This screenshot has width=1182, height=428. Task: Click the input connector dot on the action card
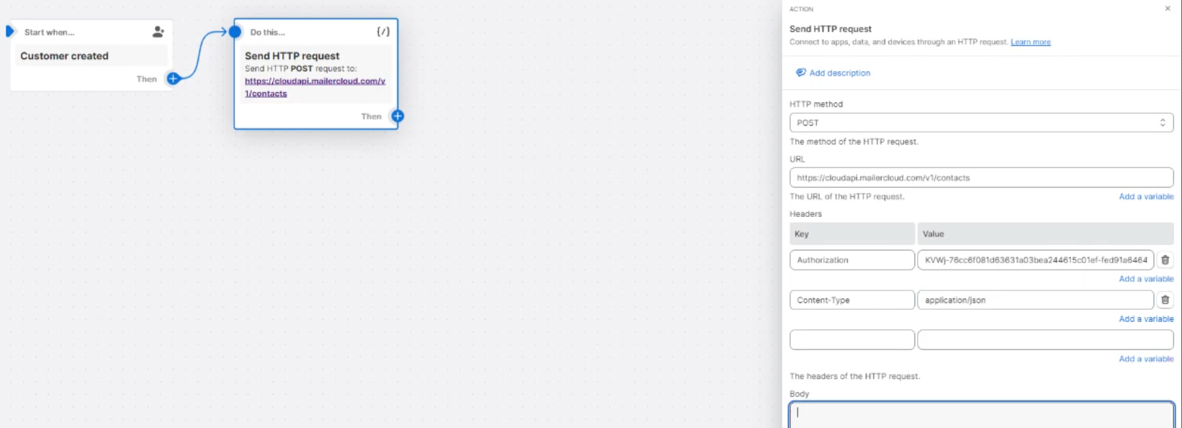[x=235, y=32]
